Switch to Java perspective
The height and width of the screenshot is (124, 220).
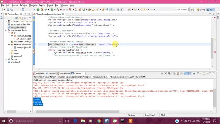tap(210, 10)
